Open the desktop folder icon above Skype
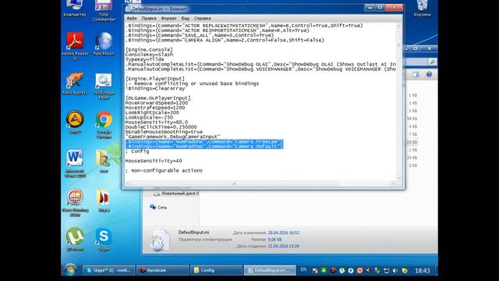 coord(104,200)
